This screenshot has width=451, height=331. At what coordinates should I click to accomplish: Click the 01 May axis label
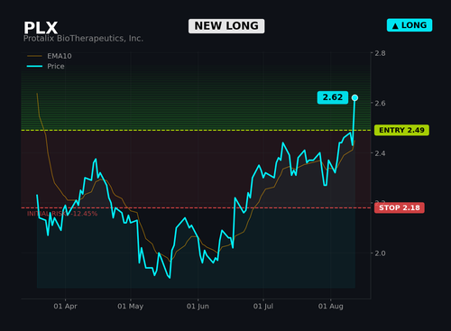pos(130,307)
